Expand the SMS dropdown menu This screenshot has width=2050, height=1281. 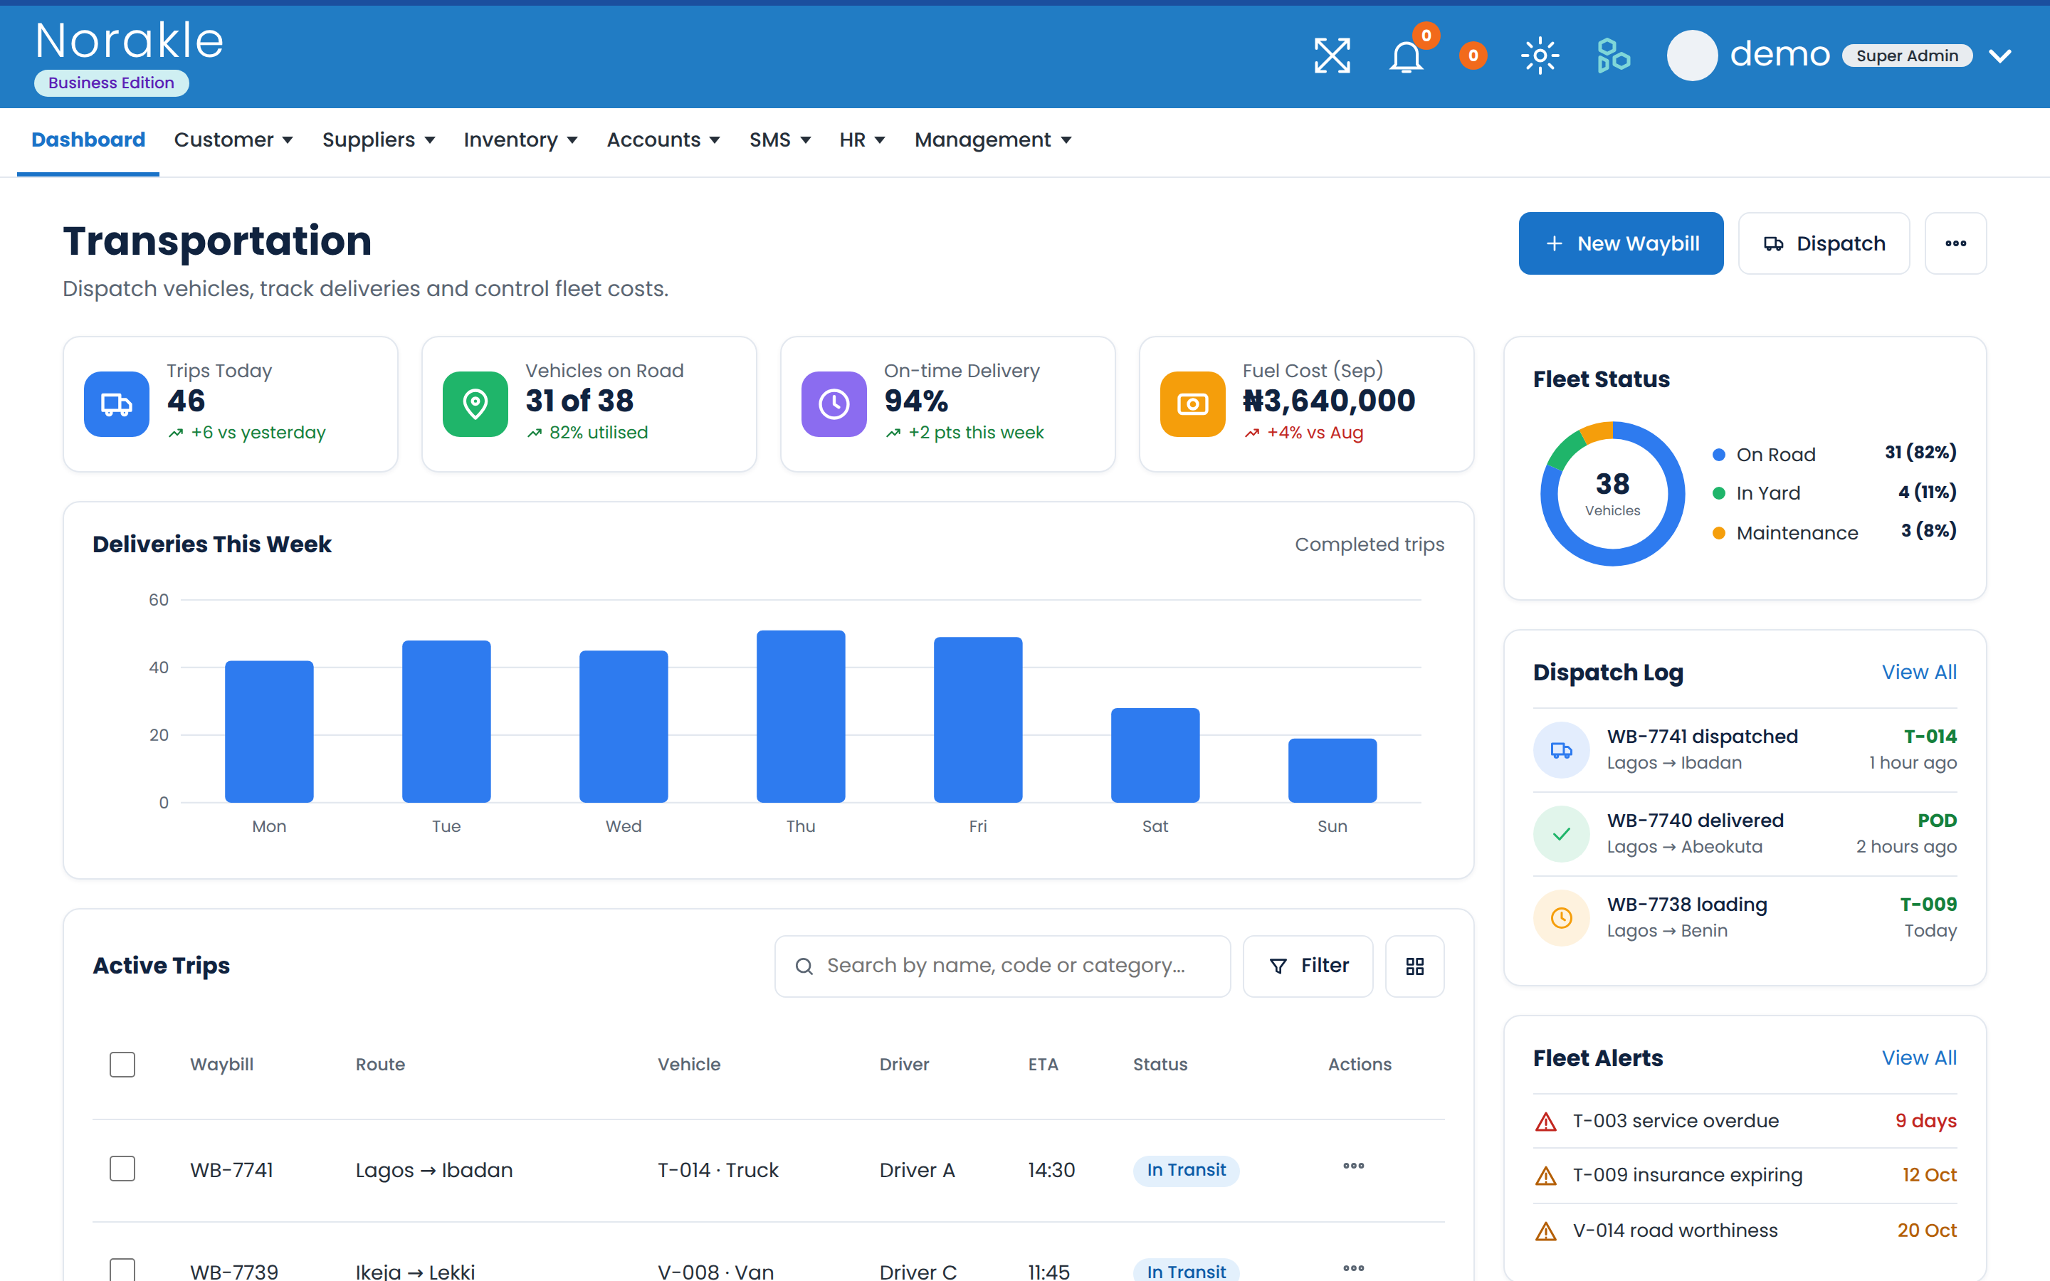[779, 139]
